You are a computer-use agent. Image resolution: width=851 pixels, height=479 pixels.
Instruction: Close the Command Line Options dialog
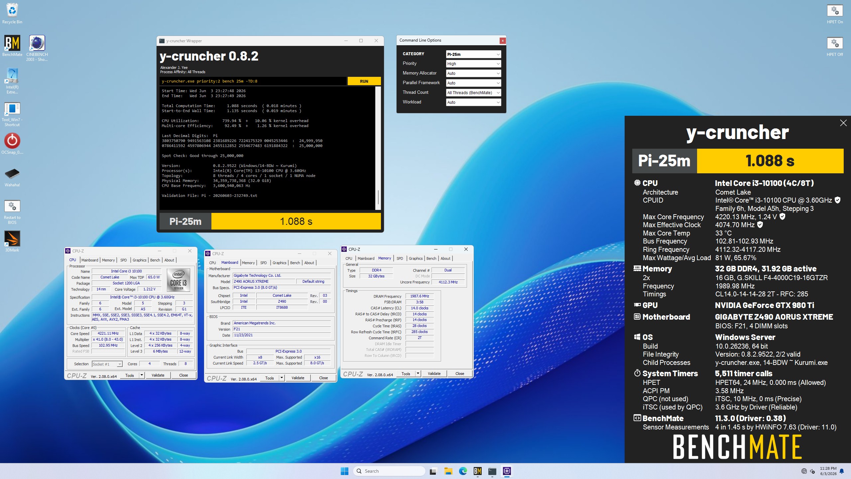[503, 41]
